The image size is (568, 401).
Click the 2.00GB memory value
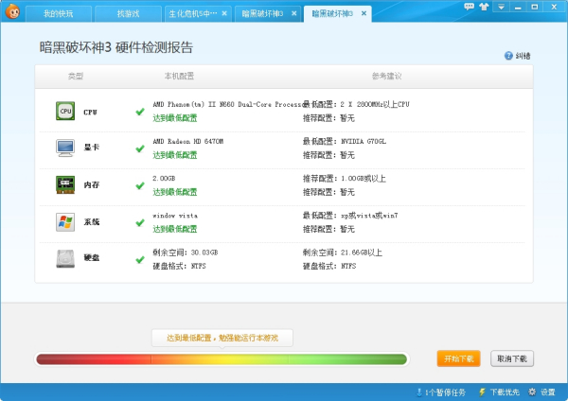pyautogui.click(x=164, y=179)
